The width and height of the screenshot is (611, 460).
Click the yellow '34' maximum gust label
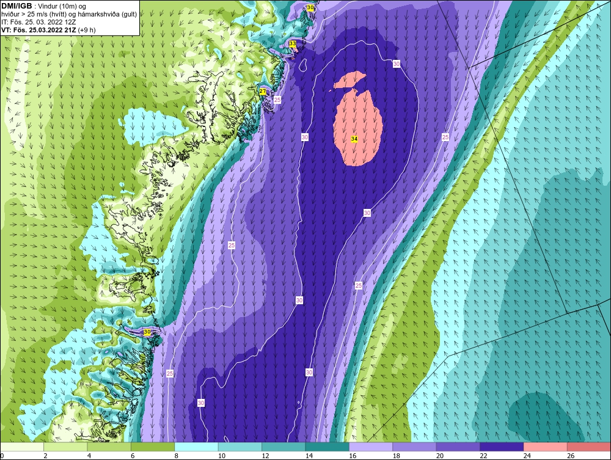click(354, 139)
